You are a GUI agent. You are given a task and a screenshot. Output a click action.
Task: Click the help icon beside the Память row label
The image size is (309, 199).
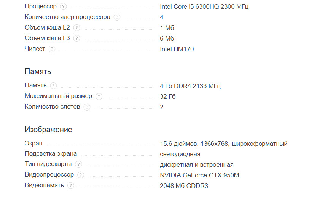53,86
